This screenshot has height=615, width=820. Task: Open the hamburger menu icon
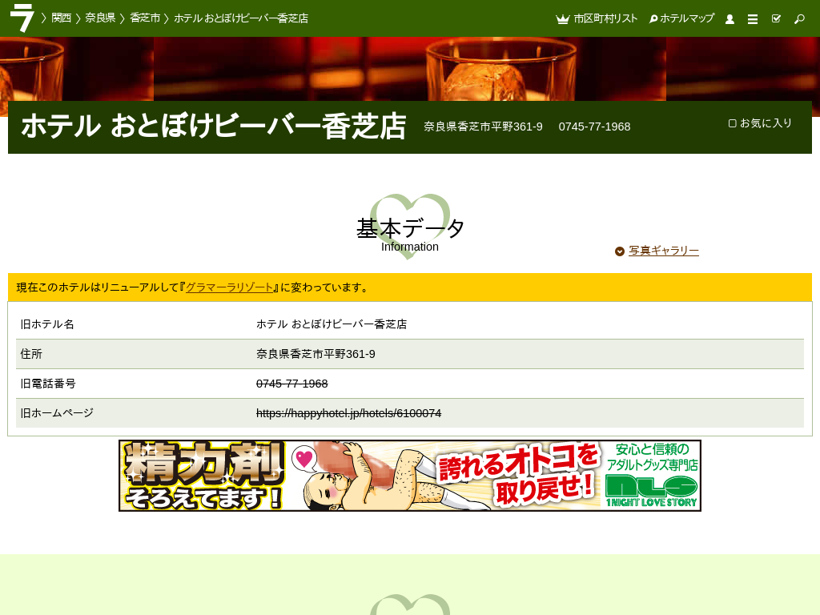point(753,19)
